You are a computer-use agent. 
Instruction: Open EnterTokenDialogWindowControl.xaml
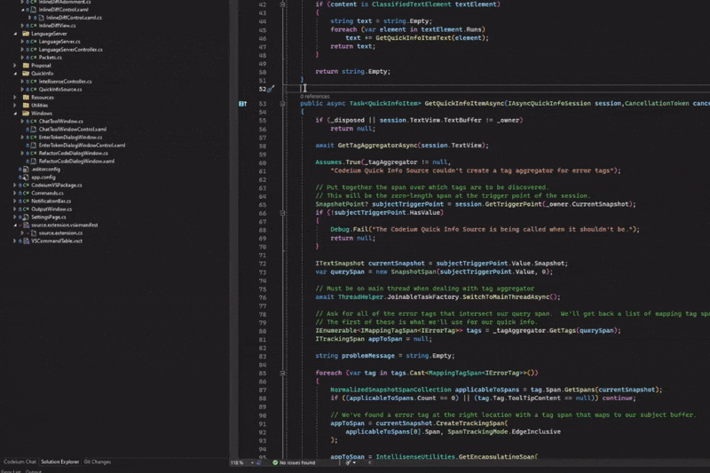pyautogui.click(x=82, y=146)
